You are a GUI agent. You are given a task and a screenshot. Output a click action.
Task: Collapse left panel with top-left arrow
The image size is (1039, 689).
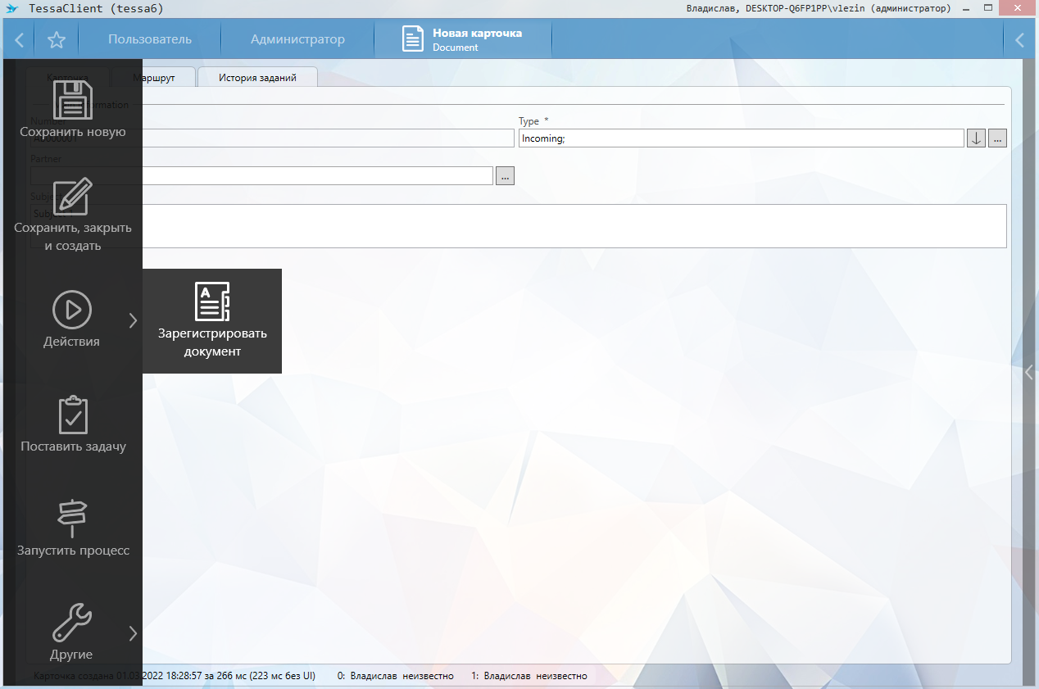pos(19,39)
